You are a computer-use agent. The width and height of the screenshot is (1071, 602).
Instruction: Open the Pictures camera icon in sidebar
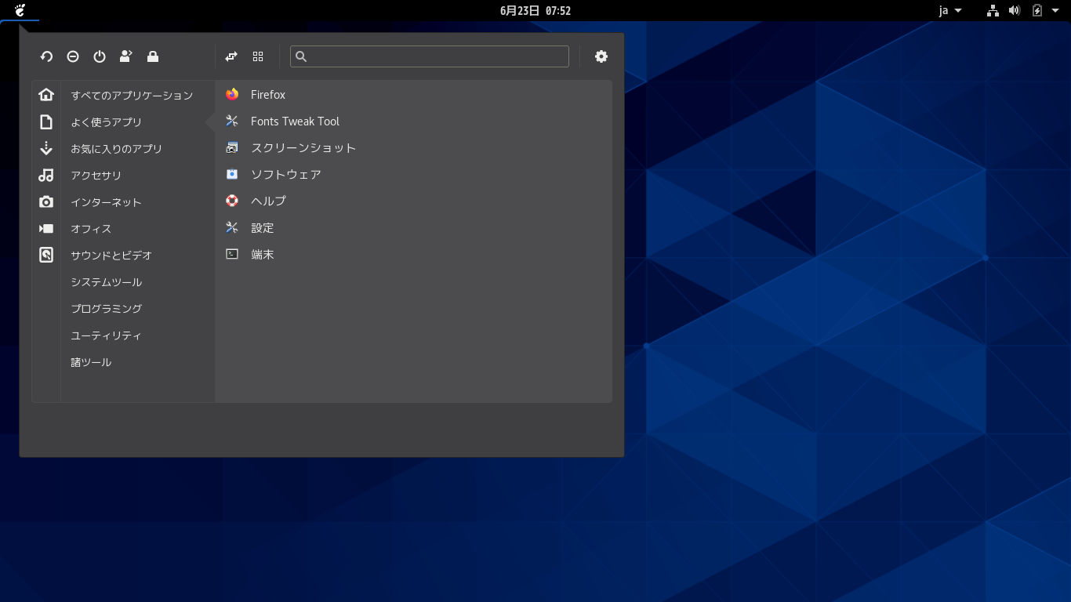[x=46, y=201]
